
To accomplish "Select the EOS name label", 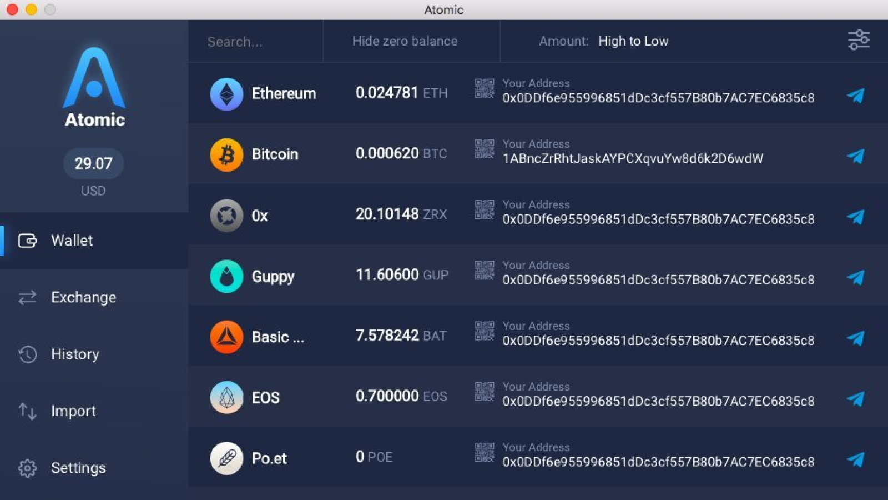I will click(x=265, y=398).
